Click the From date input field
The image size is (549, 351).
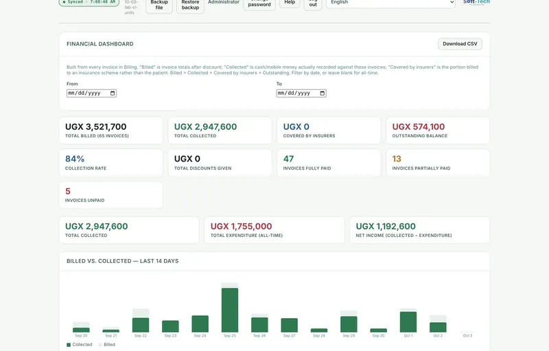click(91, 93)
